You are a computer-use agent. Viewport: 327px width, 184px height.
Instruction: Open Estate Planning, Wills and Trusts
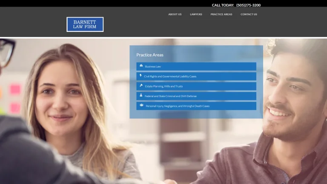click(196, 86)
